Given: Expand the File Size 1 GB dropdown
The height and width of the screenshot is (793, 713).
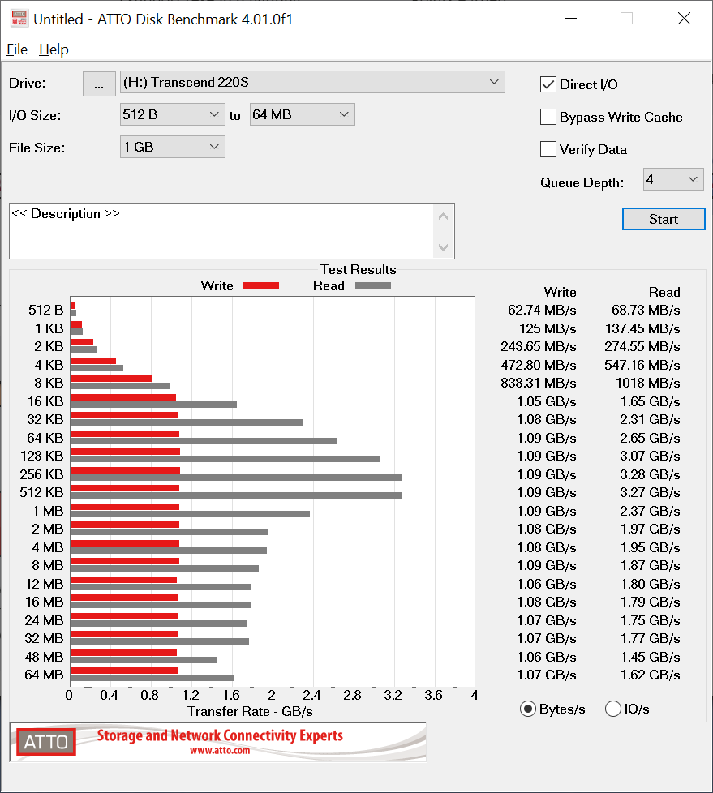Looking at the screenshot, I should [x=172, y=147].
